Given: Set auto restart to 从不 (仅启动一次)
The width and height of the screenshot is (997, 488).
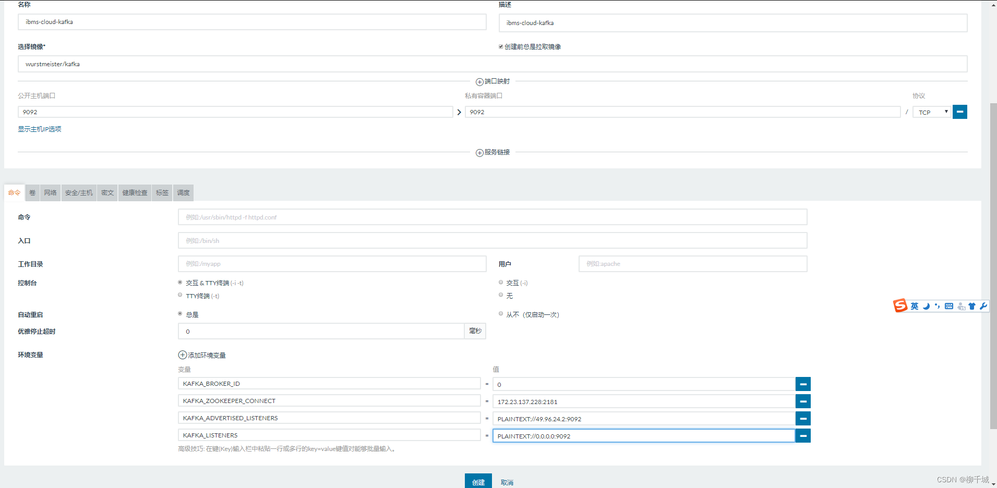Looking at the screenshot, I should click(x=501, y=314).
